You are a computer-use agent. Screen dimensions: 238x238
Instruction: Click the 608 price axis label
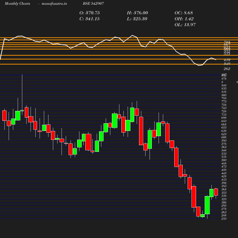[x=224, y=138]
